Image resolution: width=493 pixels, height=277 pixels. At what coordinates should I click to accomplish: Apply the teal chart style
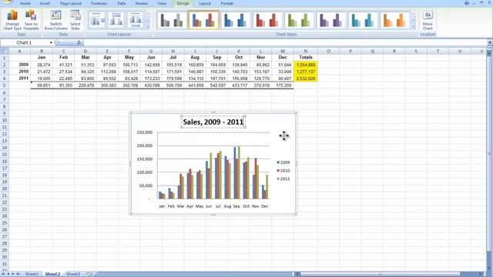pos(363,20)
